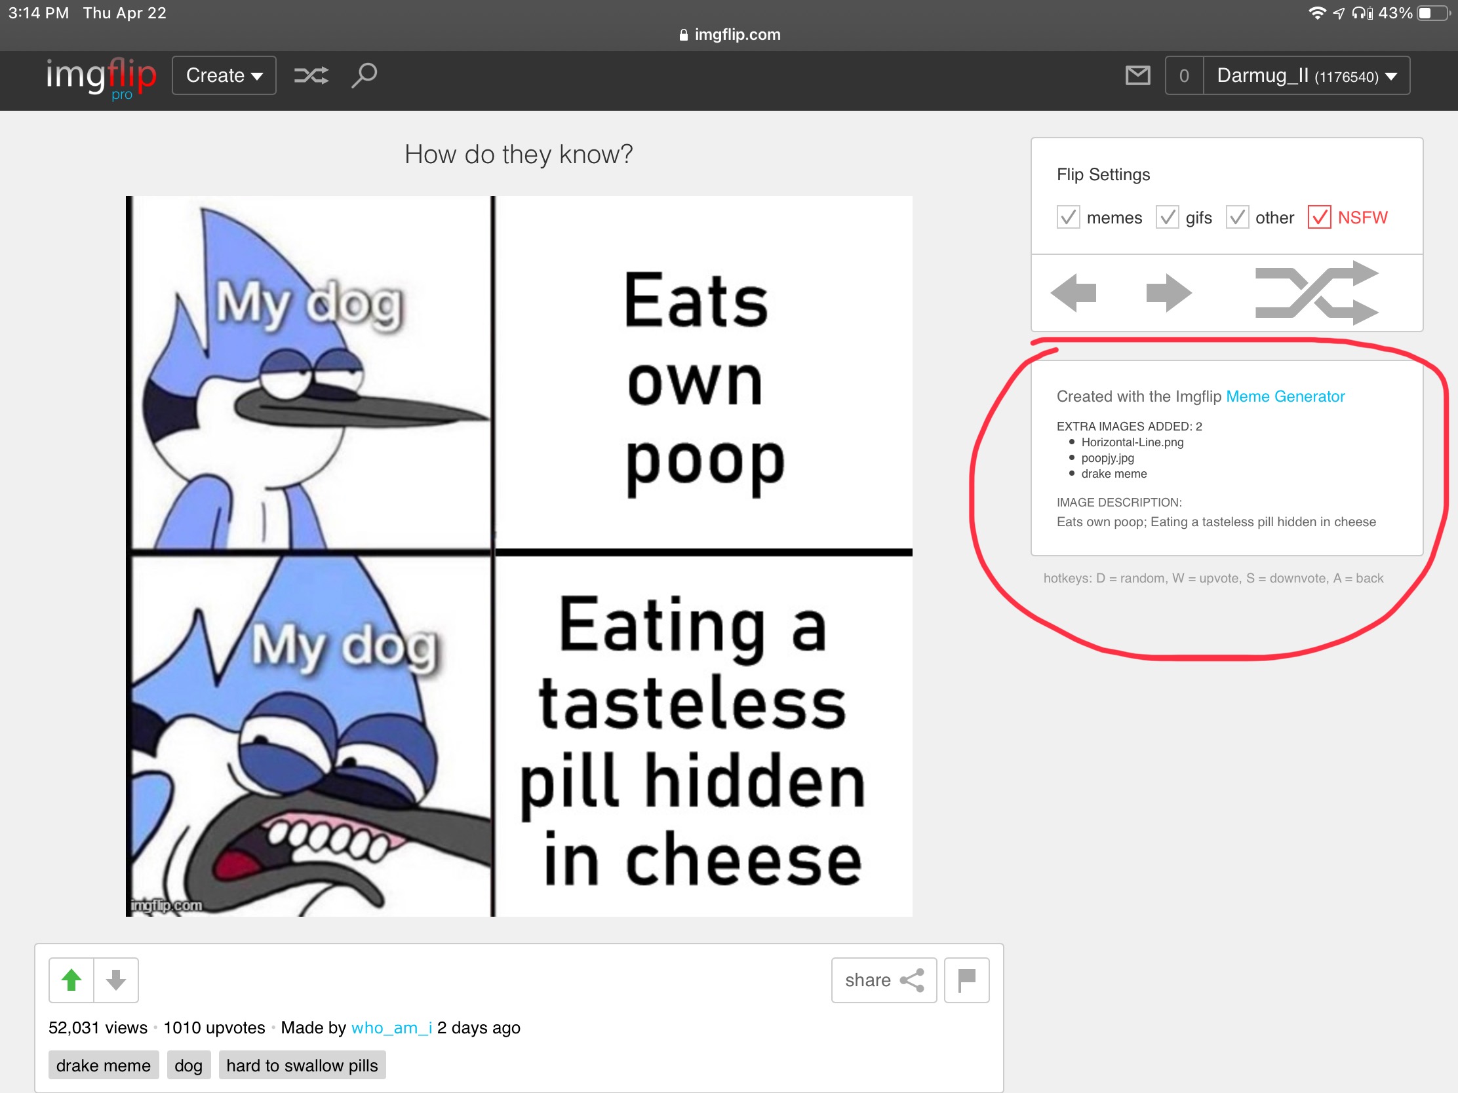1458x1093 pixels.
Task: Click the '1010 upvotes' text
Action: click(x=214, y=1027)
